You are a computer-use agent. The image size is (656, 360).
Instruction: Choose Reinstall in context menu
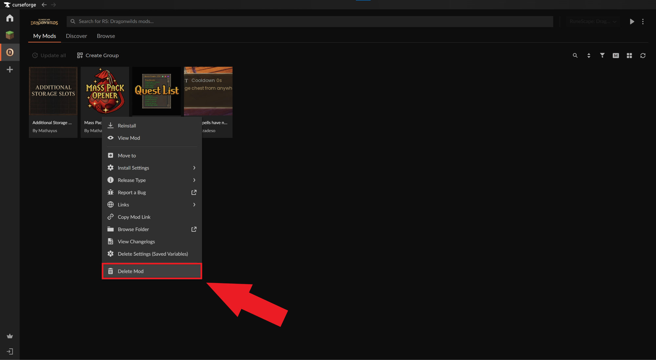point(152,125)
